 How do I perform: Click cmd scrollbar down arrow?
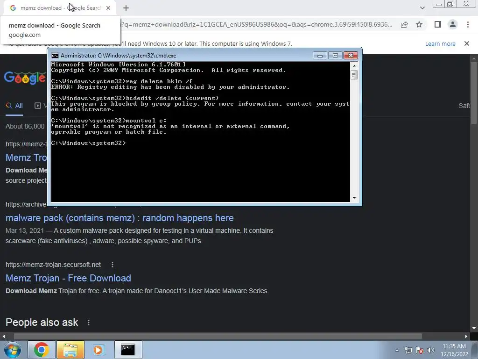[x=354, y=198]
